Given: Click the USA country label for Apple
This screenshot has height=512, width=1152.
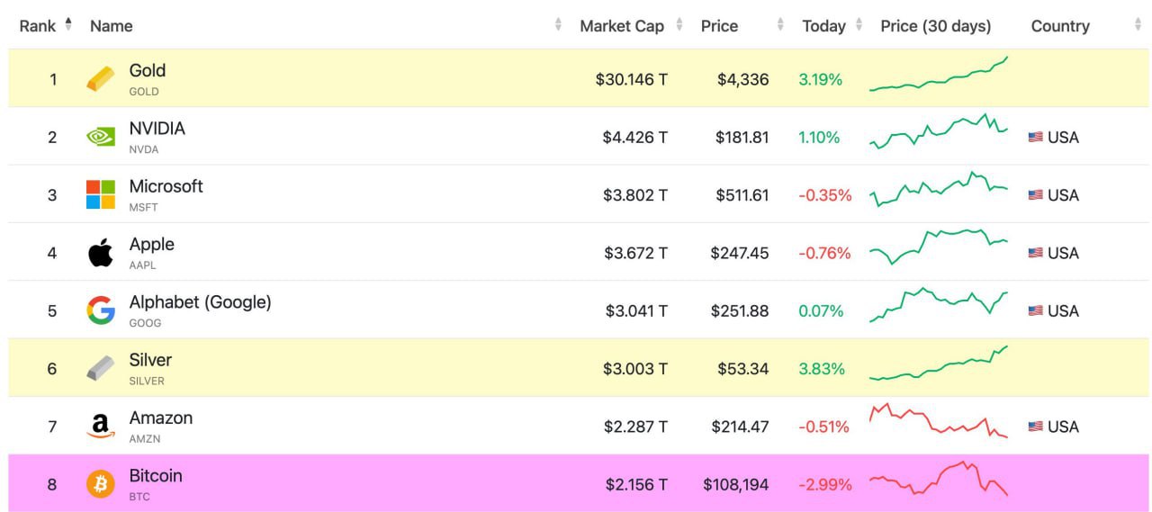Looking at the screenshot, I should (1063, 253).
